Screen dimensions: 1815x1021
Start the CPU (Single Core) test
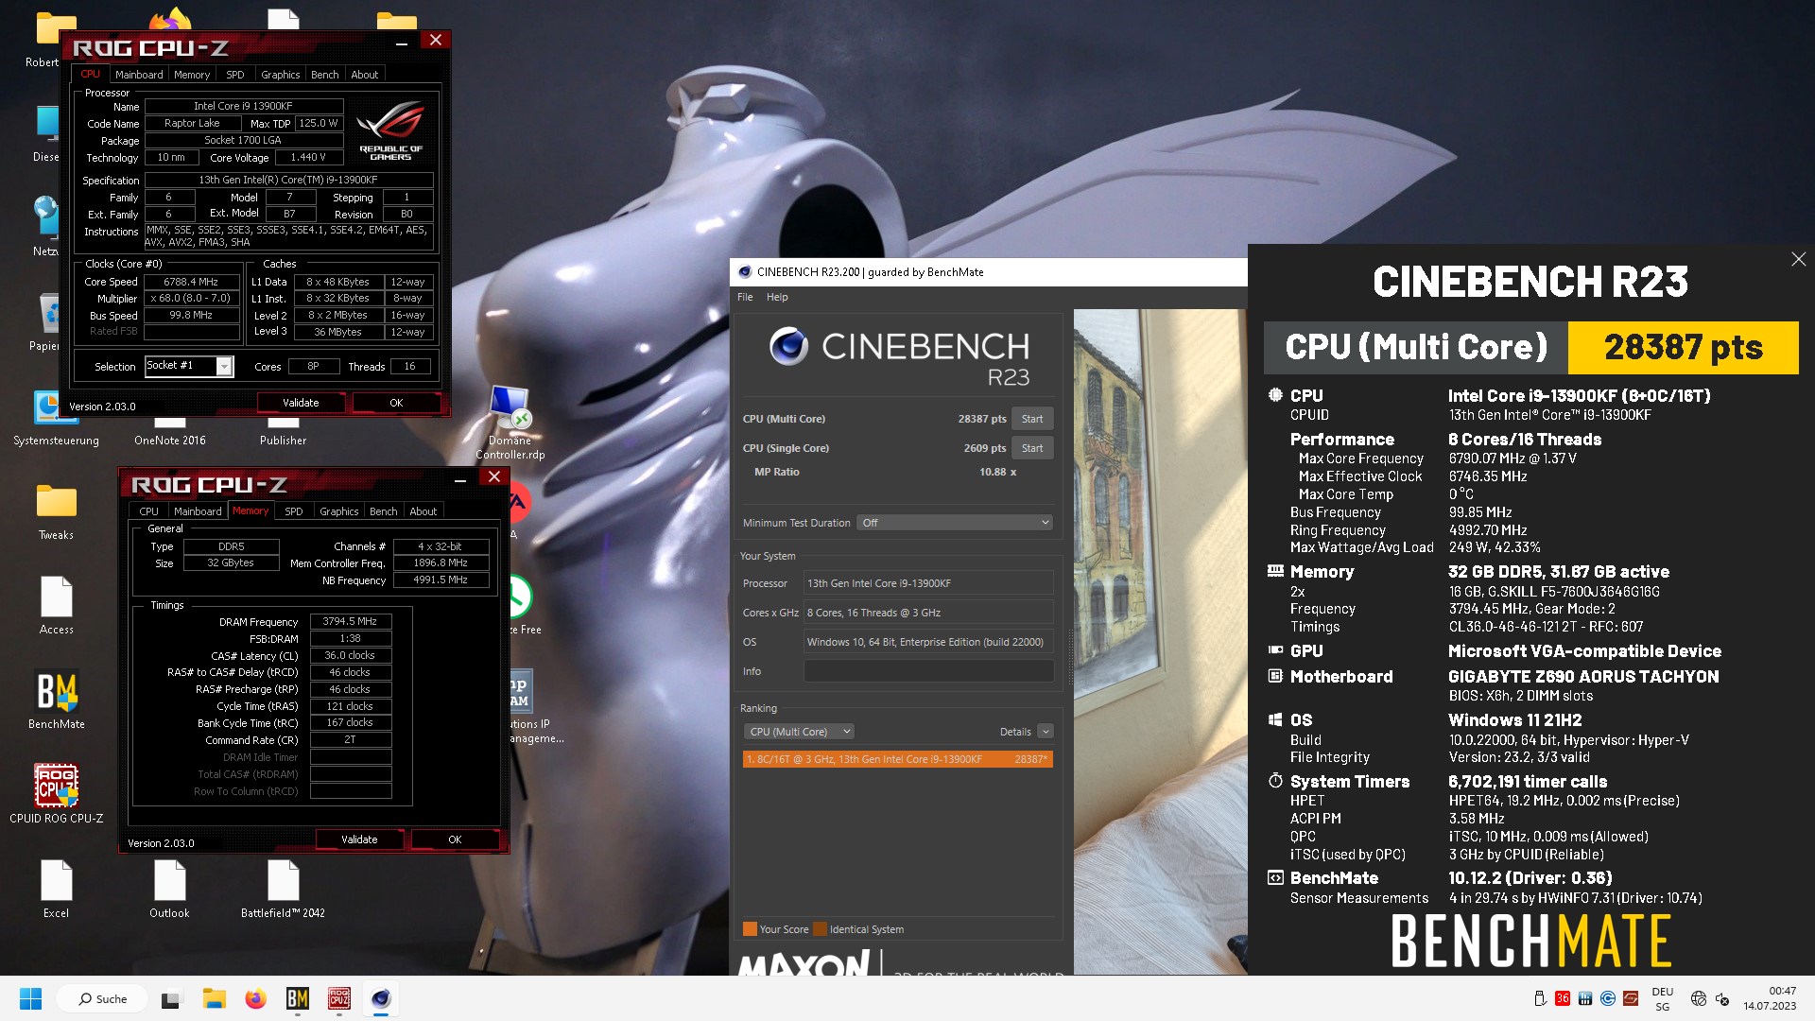[x=1032, y=448]
